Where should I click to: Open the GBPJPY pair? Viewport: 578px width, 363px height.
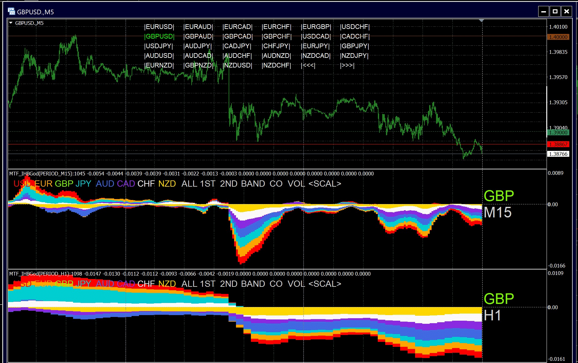(354, 46)
